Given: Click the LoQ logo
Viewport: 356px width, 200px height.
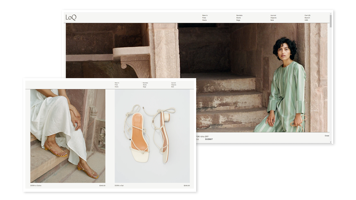Looking at the screenshot, I should pyautogui.click(x=71, y=17).
